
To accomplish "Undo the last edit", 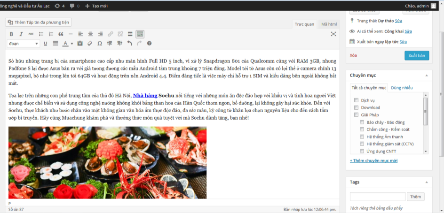I will (x=129, y=44).
